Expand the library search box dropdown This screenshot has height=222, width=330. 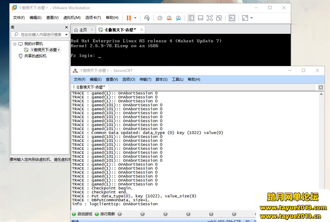coord(66,35)
